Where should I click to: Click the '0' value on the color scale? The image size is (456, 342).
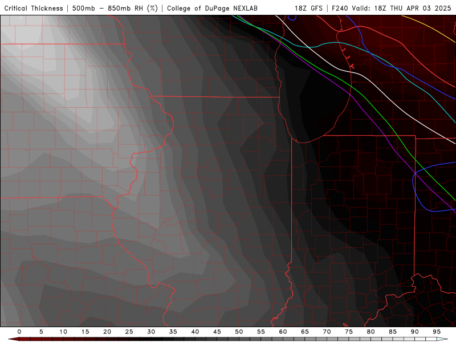(19, 332)
